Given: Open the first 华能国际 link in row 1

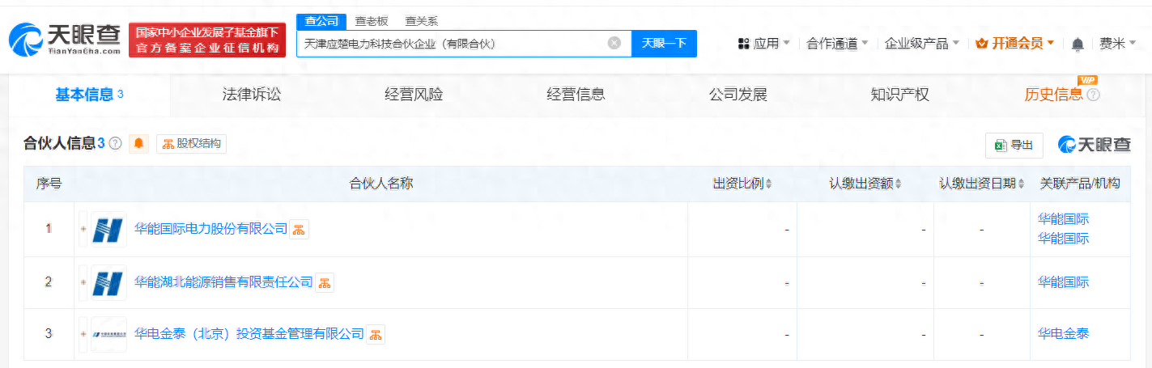Looking at the screenshot, I should (1063, 218).
